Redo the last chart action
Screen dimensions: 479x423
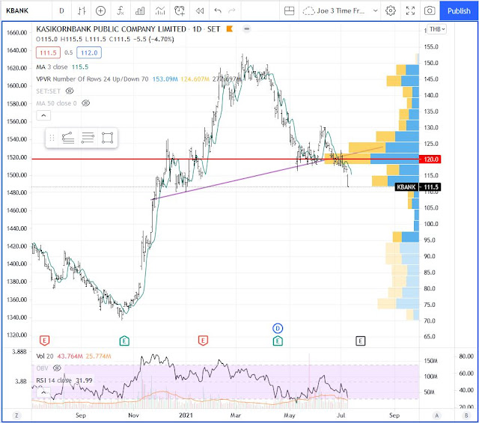(x=232, y=11)
